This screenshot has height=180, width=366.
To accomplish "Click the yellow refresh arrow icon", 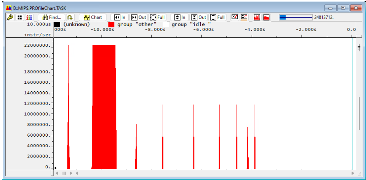I will pos(70,18).
